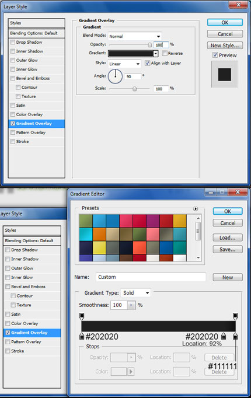
Task: Click the New Style... button
Action: (x=225, y=46)
